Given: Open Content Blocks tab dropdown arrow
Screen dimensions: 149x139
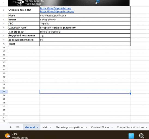Looking at the screenshot, I should (x=112, y=127).
